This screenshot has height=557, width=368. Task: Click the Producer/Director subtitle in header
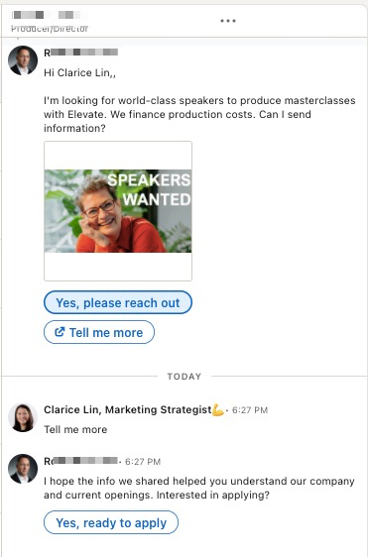click(50, 29)
